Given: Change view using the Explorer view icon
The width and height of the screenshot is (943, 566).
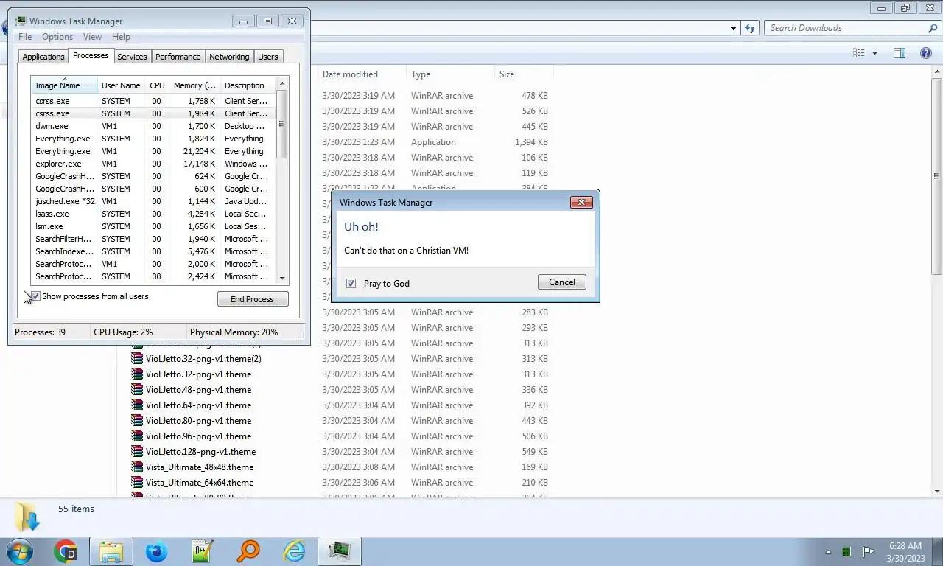Looking at the screenshot, I should pyautogui.click(x=858, y=53).
